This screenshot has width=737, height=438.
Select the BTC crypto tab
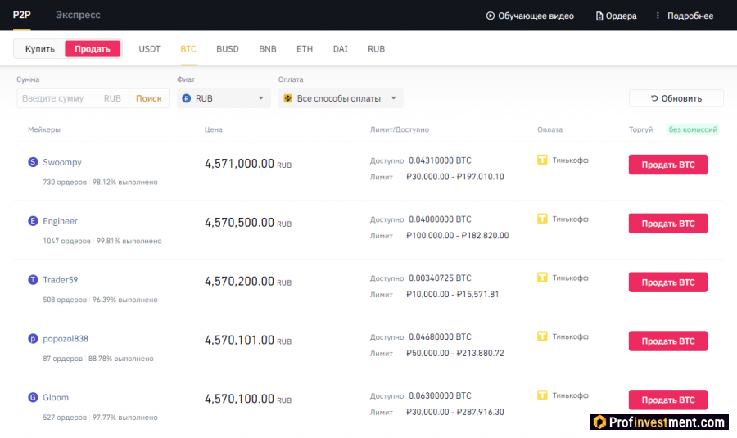188,49
